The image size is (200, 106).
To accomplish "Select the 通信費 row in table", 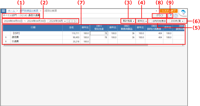I will click(x=93, y=37).
